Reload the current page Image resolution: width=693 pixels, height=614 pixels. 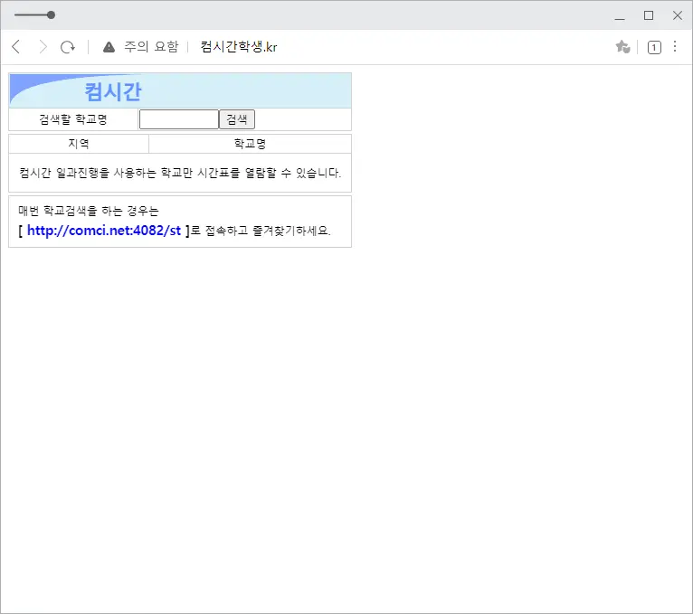click(68, 47)
